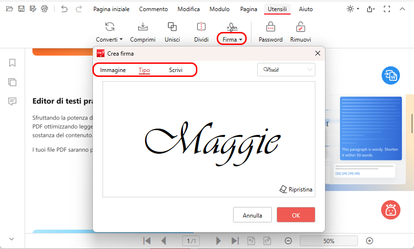Screen dimensions: 414x249
Task: Open the Converti tool
Action: click(x=109, y=32)
